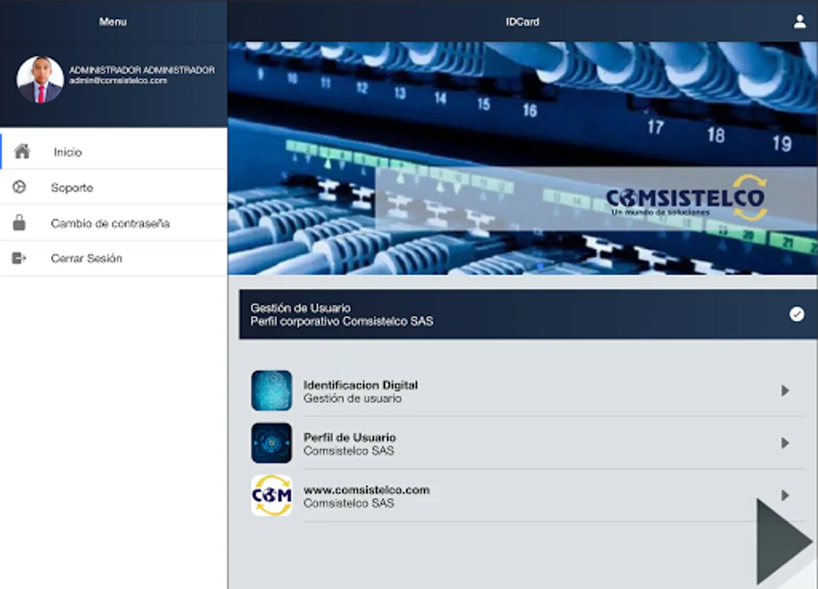Image resolution: width=818 pixels, height=589 pixels.
Task: Open Cambio de contraseña menu item
Action: pyautogui.click(x=114, y=223)
